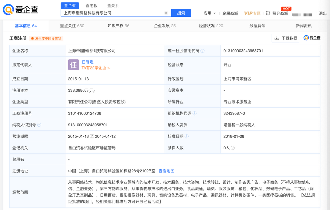Viewport: 330px width, 210px height.
Task: Open the VIP专区 page
Action: pyautogui.click(x=252, y=13)
